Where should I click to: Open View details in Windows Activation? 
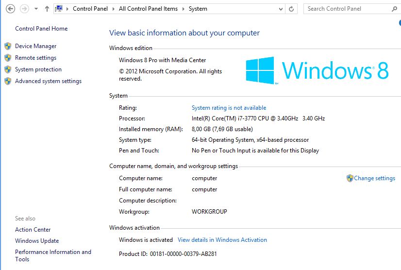coord(222,240)
